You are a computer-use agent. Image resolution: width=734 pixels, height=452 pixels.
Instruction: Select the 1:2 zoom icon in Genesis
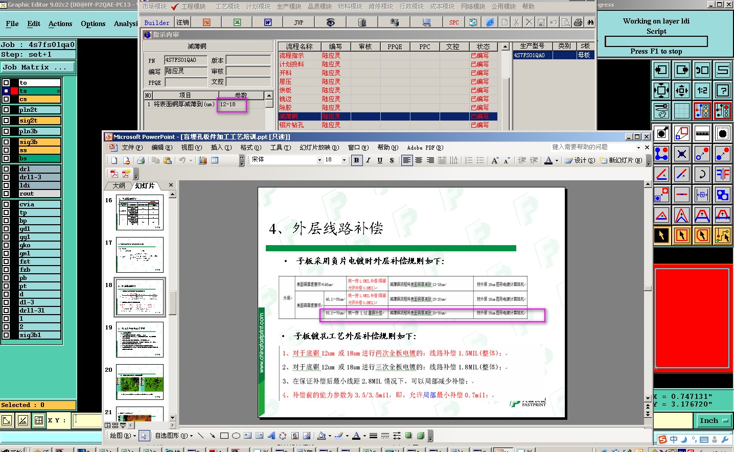(702, 90)
